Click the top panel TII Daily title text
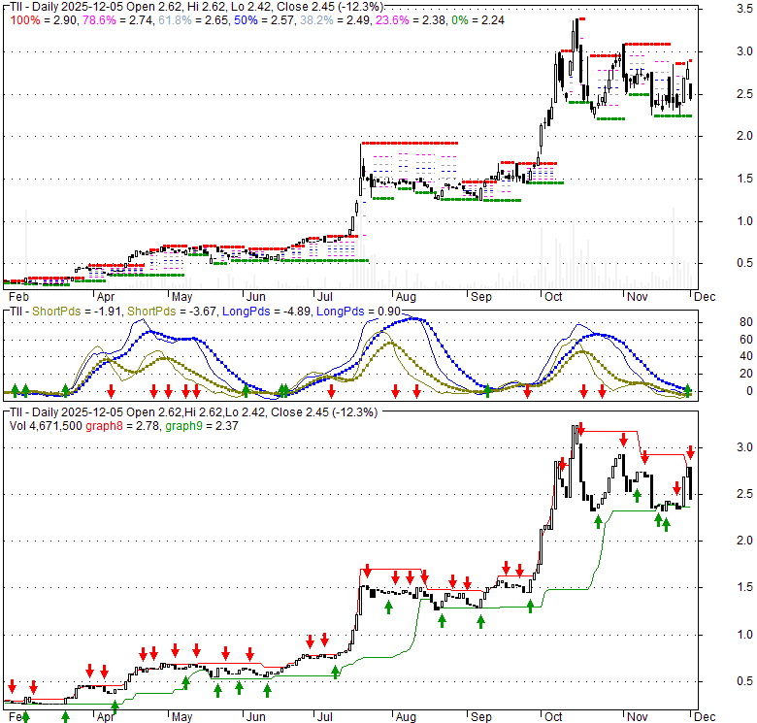 [x=196, y=7]
